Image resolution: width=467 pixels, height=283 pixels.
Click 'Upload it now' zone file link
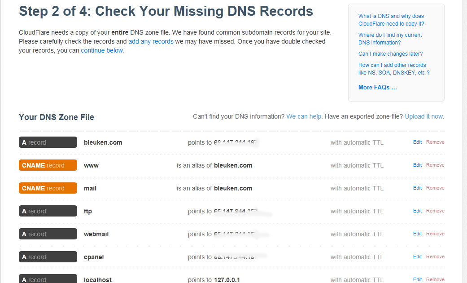(423, 117)
